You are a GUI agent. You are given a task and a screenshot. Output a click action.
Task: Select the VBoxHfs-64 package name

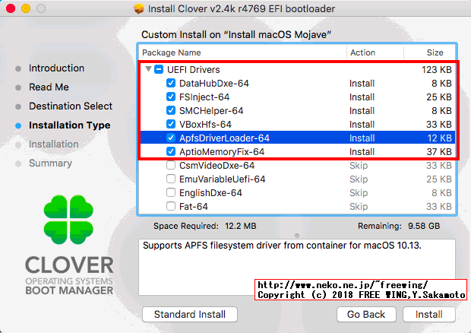coord(205,125)
